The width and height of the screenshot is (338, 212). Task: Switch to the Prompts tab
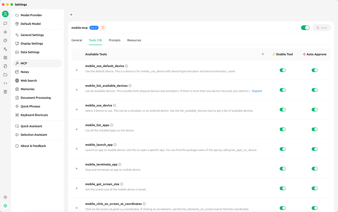point(115,40)
